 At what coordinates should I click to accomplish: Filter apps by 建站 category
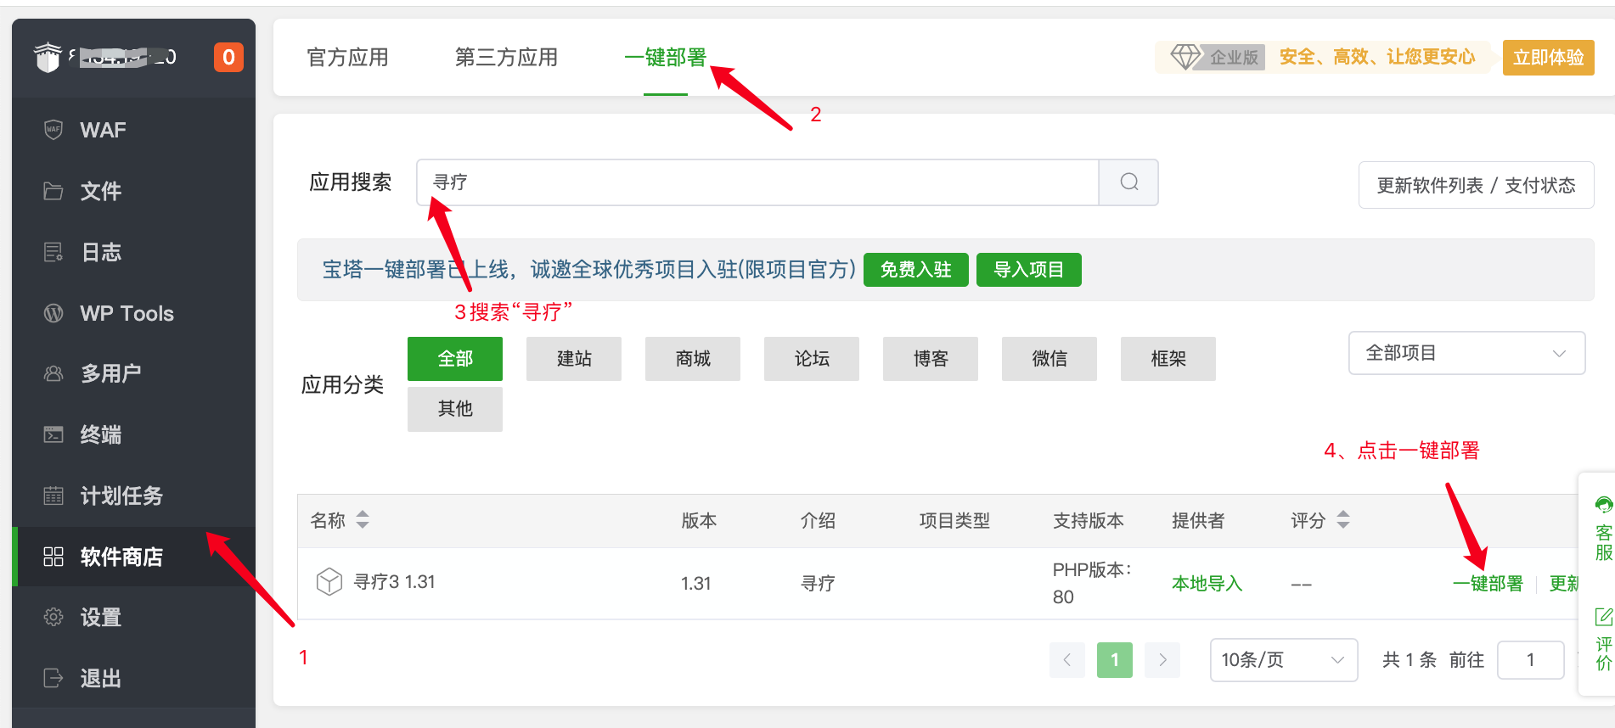coord(574,359)
